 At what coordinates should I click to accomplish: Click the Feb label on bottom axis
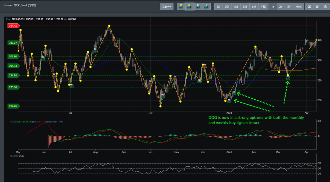254,152
